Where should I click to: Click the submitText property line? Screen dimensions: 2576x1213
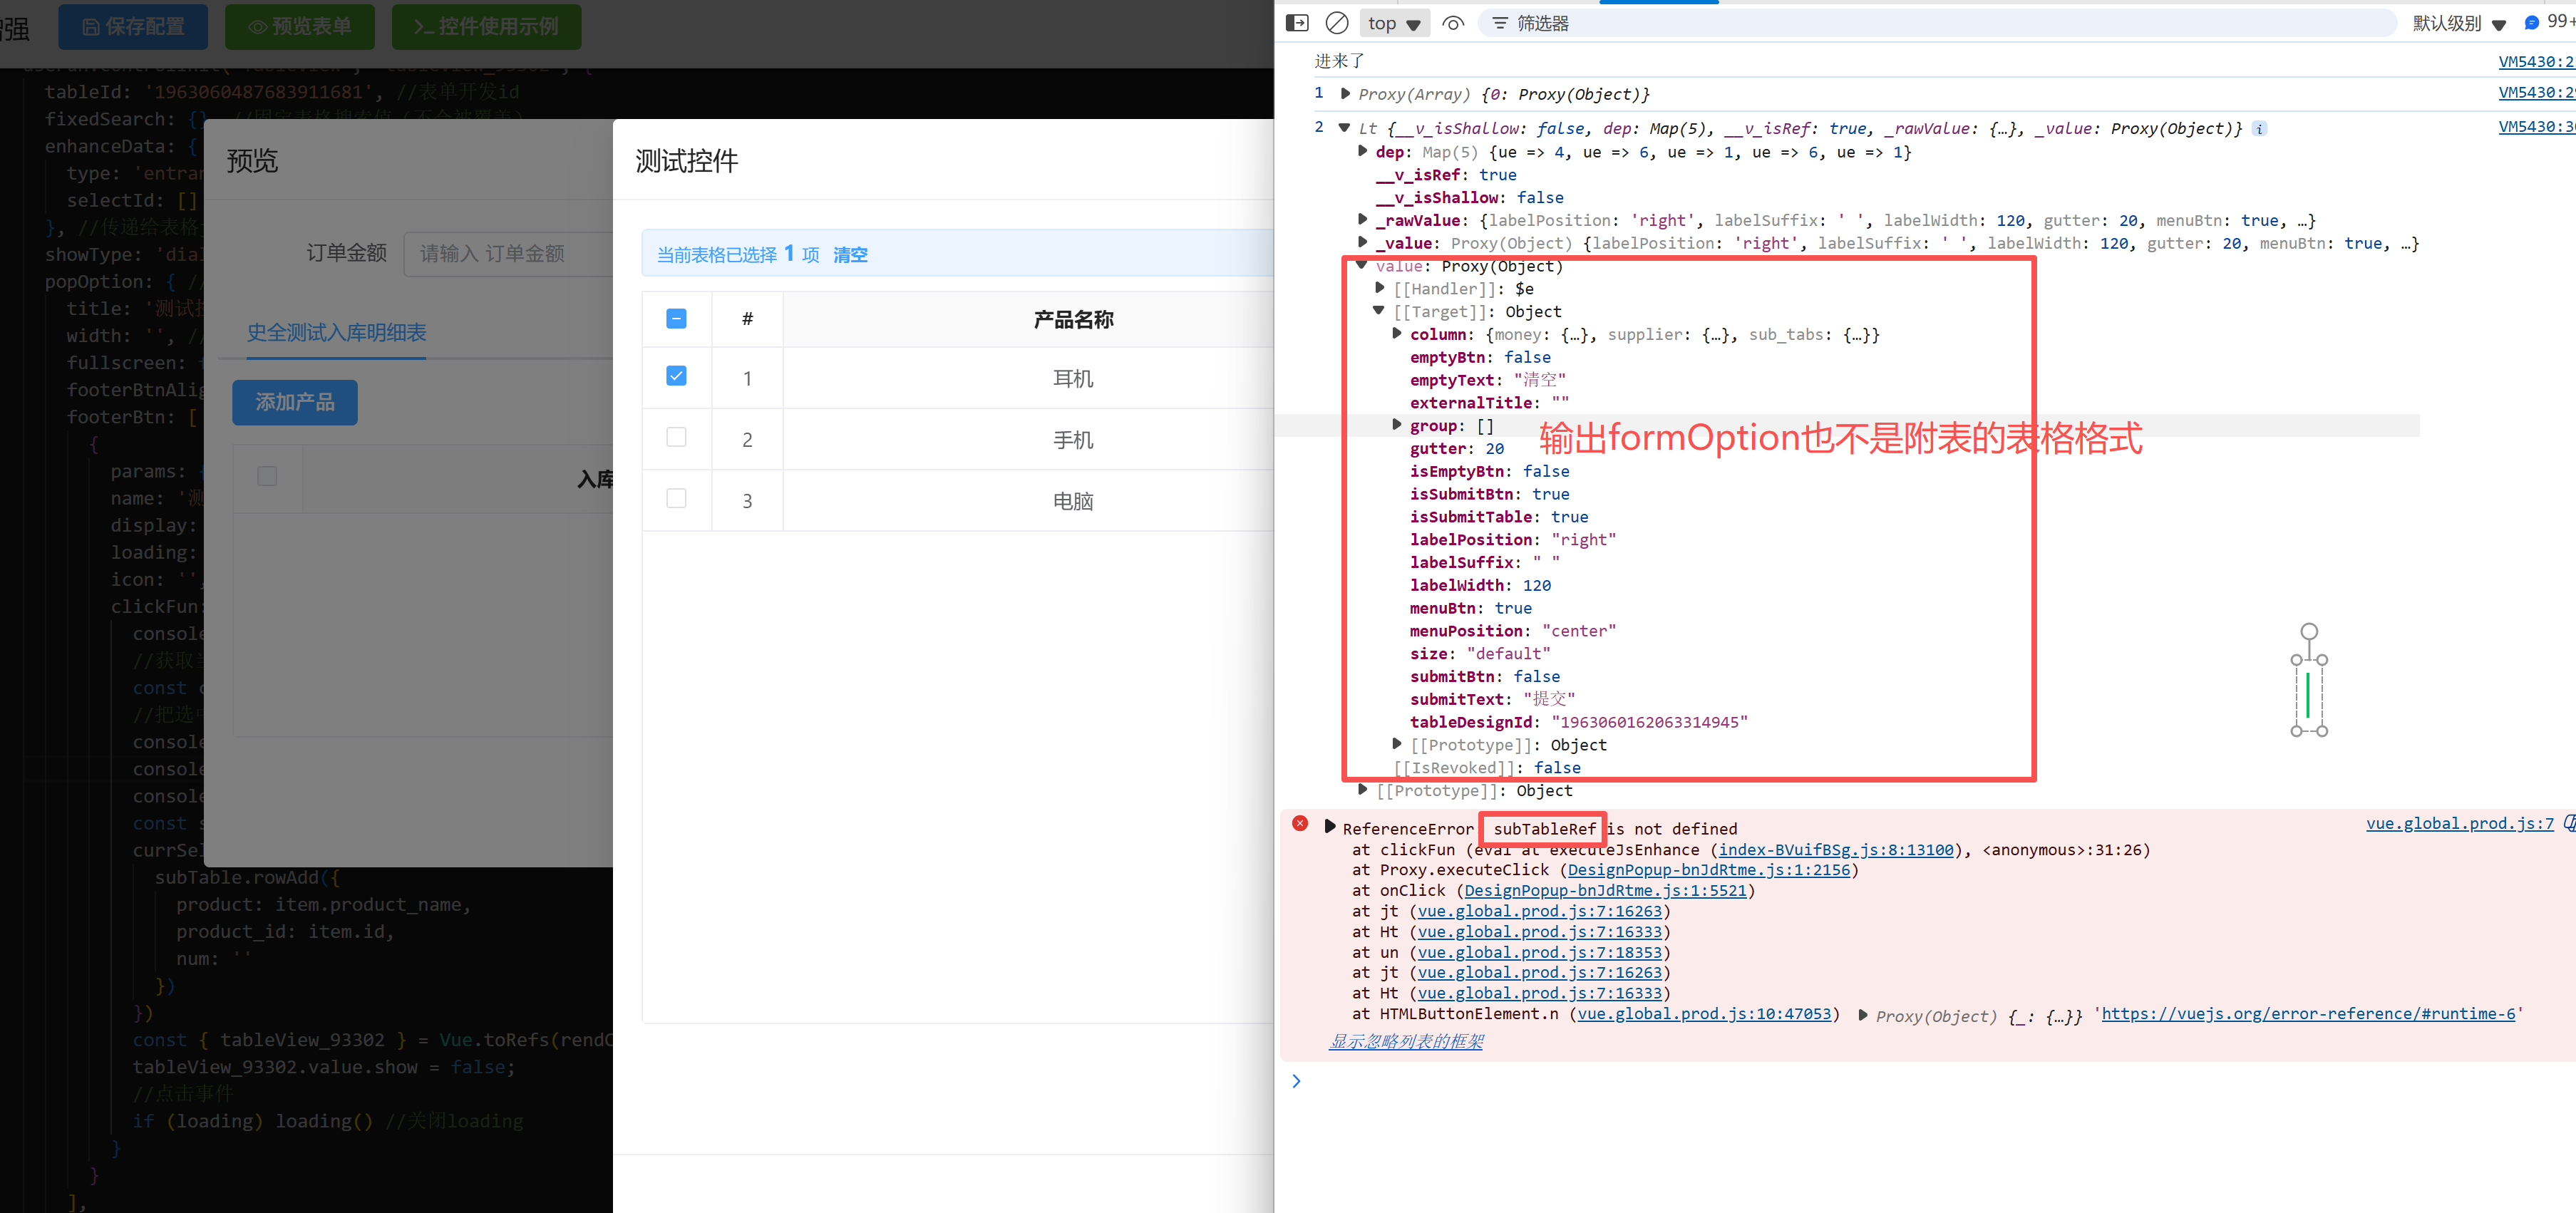pyautogui.click(x=1492, y=699)
